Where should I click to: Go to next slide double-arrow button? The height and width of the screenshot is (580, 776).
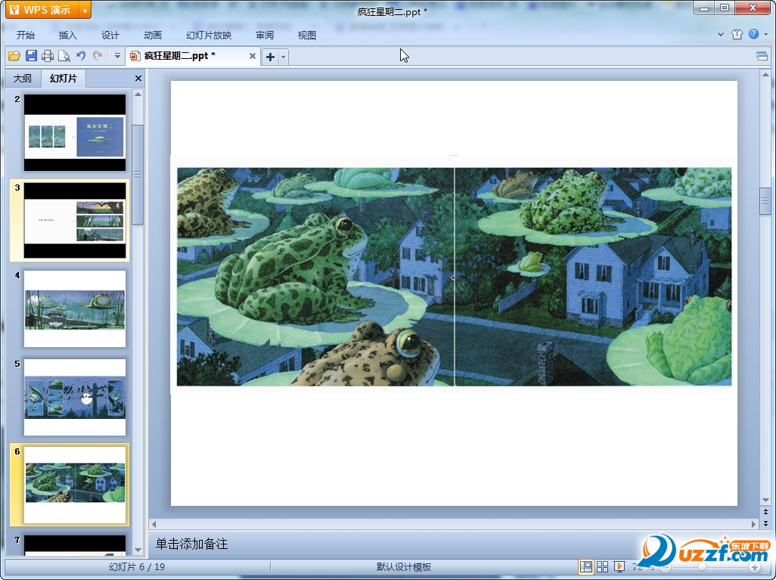[x=765, y=523]
